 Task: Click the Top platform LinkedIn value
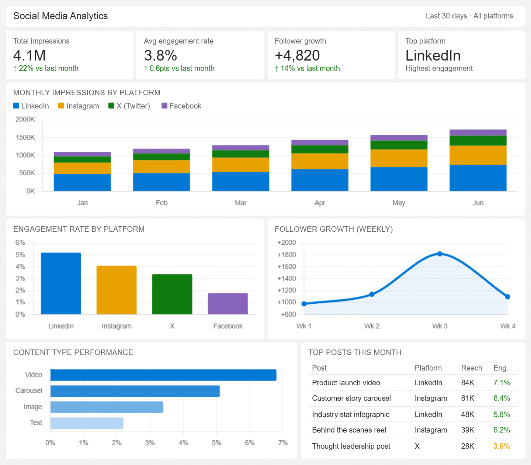point(433,55)
